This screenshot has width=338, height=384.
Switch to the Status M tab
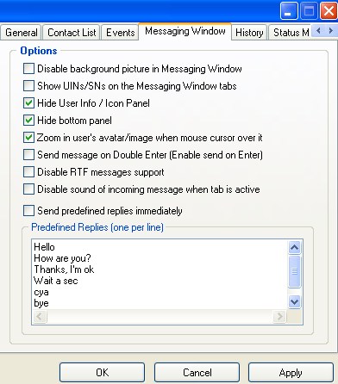tap(291, 33)
